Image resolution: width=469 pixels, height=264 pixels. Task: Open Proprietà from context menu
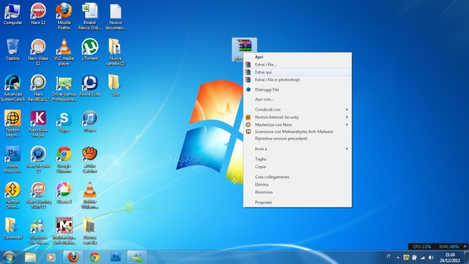[x=298, y=202]
